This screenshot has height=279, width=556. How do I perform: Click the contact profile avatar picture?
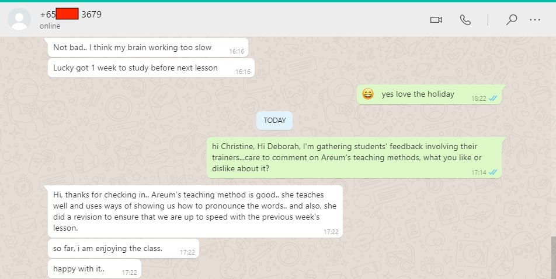click(x=19, y=19)
